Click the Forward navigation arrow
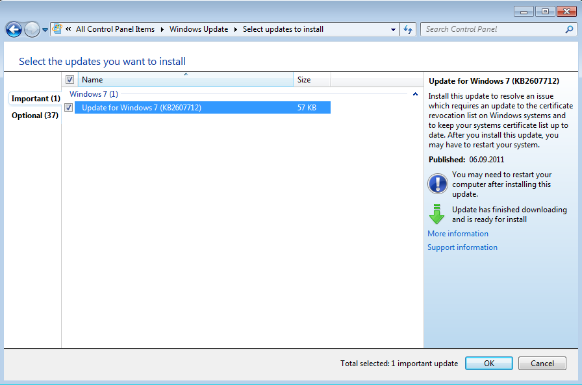The width and height of the screenshot is (582, 385). (x=32, y=29)
